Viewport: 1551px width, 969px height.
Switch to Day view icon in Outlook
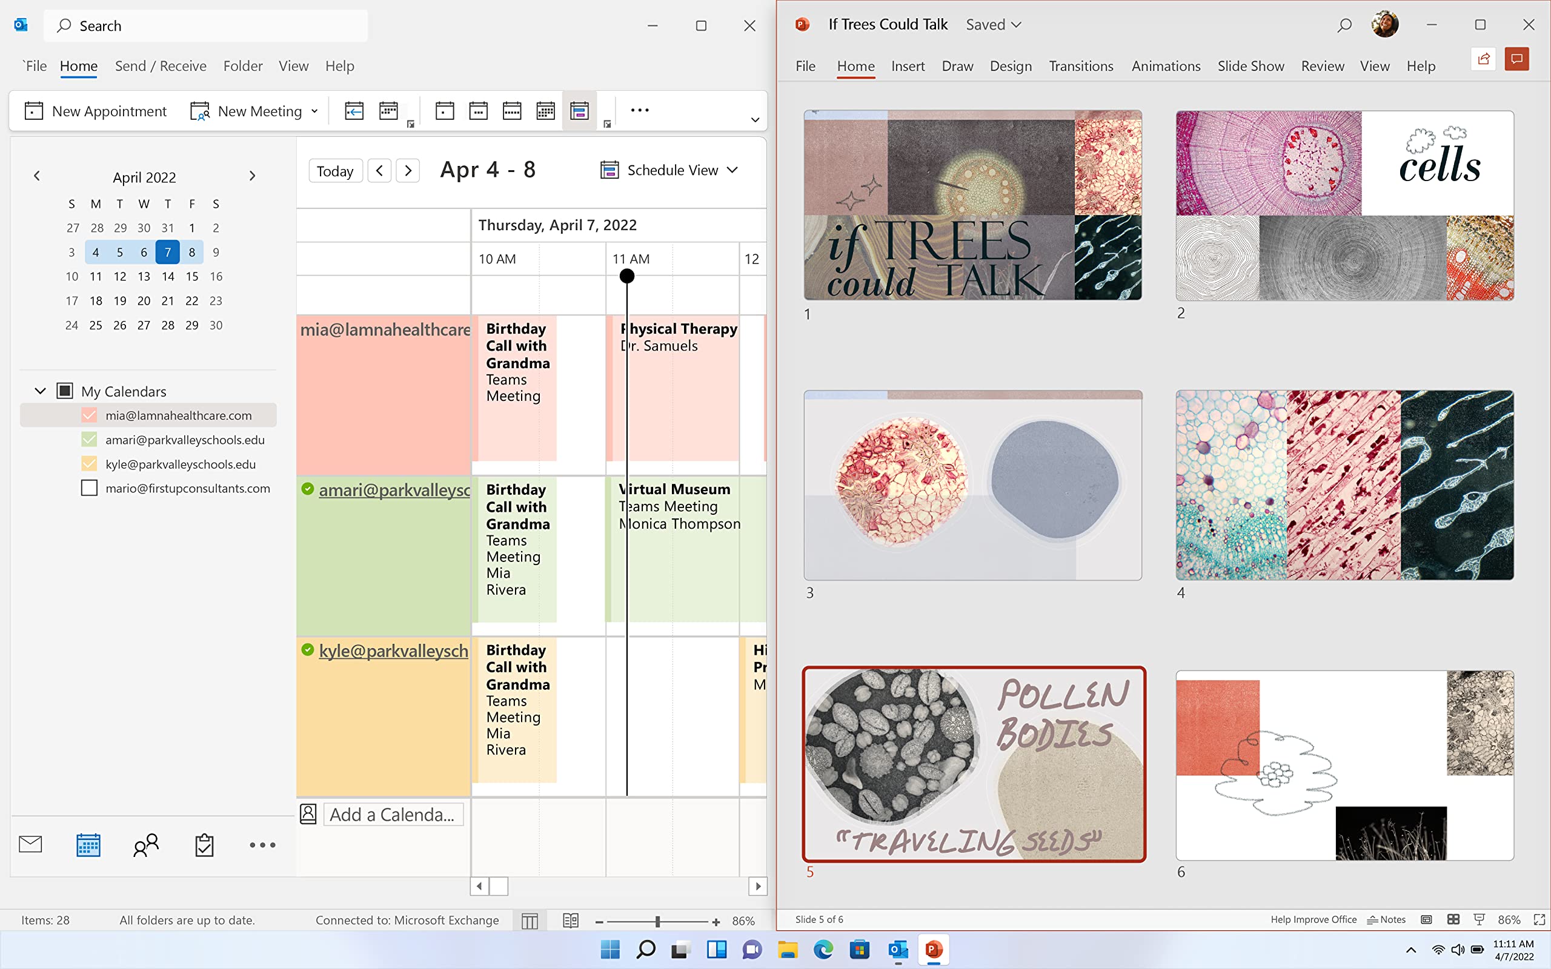(x=444, y=111)
